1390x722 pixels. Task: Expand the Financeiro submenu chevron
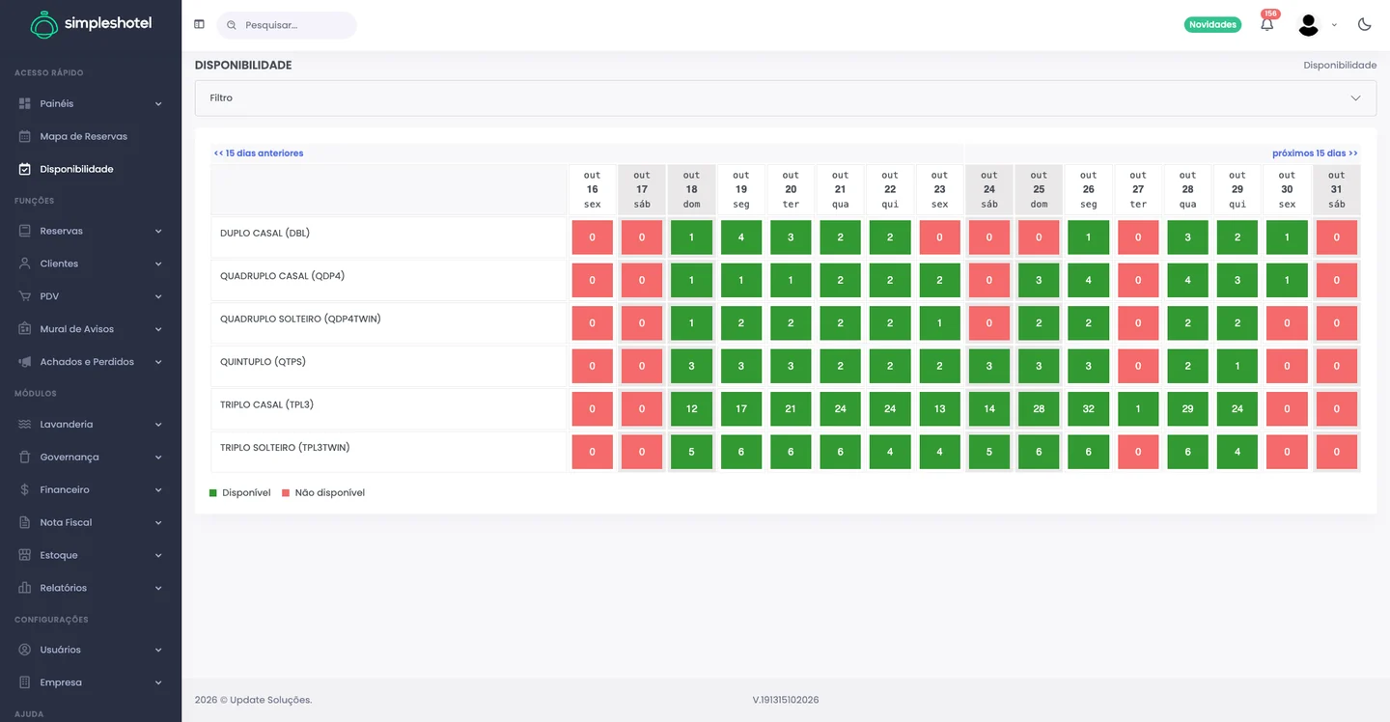(x=158, y=490)
